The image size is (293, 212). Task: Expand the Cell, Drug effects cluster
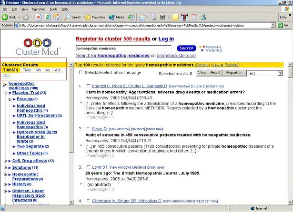tap(5, 161)
